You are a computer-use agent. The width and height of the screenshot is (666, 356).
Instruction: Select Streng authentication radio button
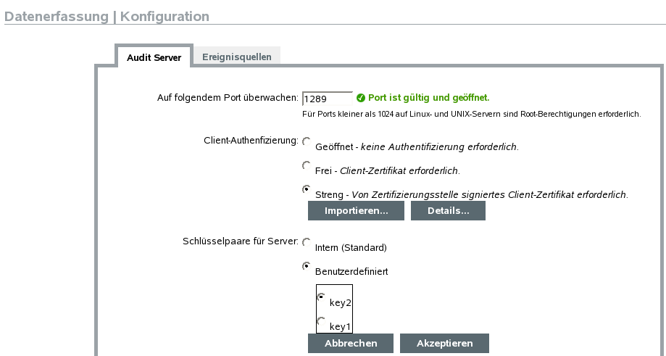pos(307,189)
